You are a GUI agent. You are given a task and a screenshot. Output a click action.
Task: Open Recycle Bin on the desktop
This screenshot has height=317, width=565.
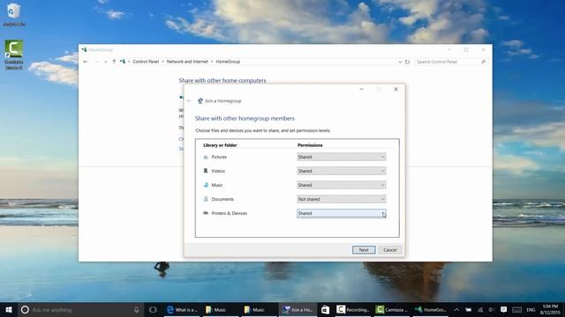coord(14,14)
